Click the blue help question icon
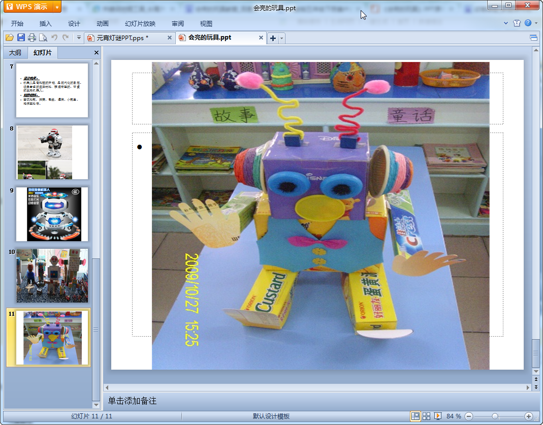 [528, 23]
